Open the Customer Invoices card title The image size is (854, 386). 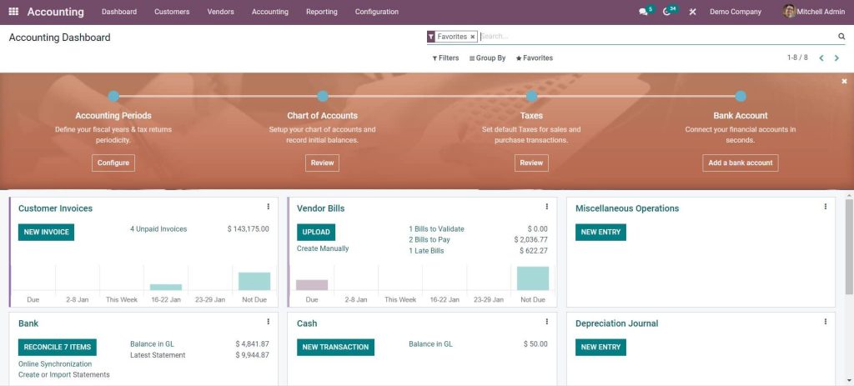(x=56, y=208)
